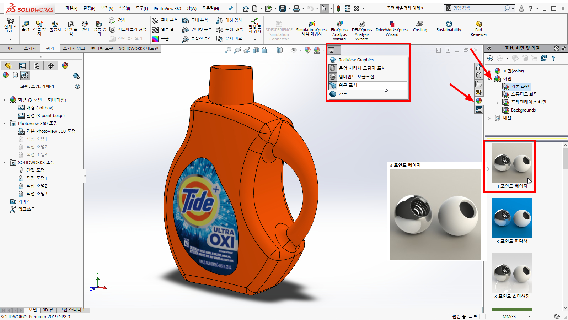Click Edit Appearance icon in view toolbar

tap(308, 50)
